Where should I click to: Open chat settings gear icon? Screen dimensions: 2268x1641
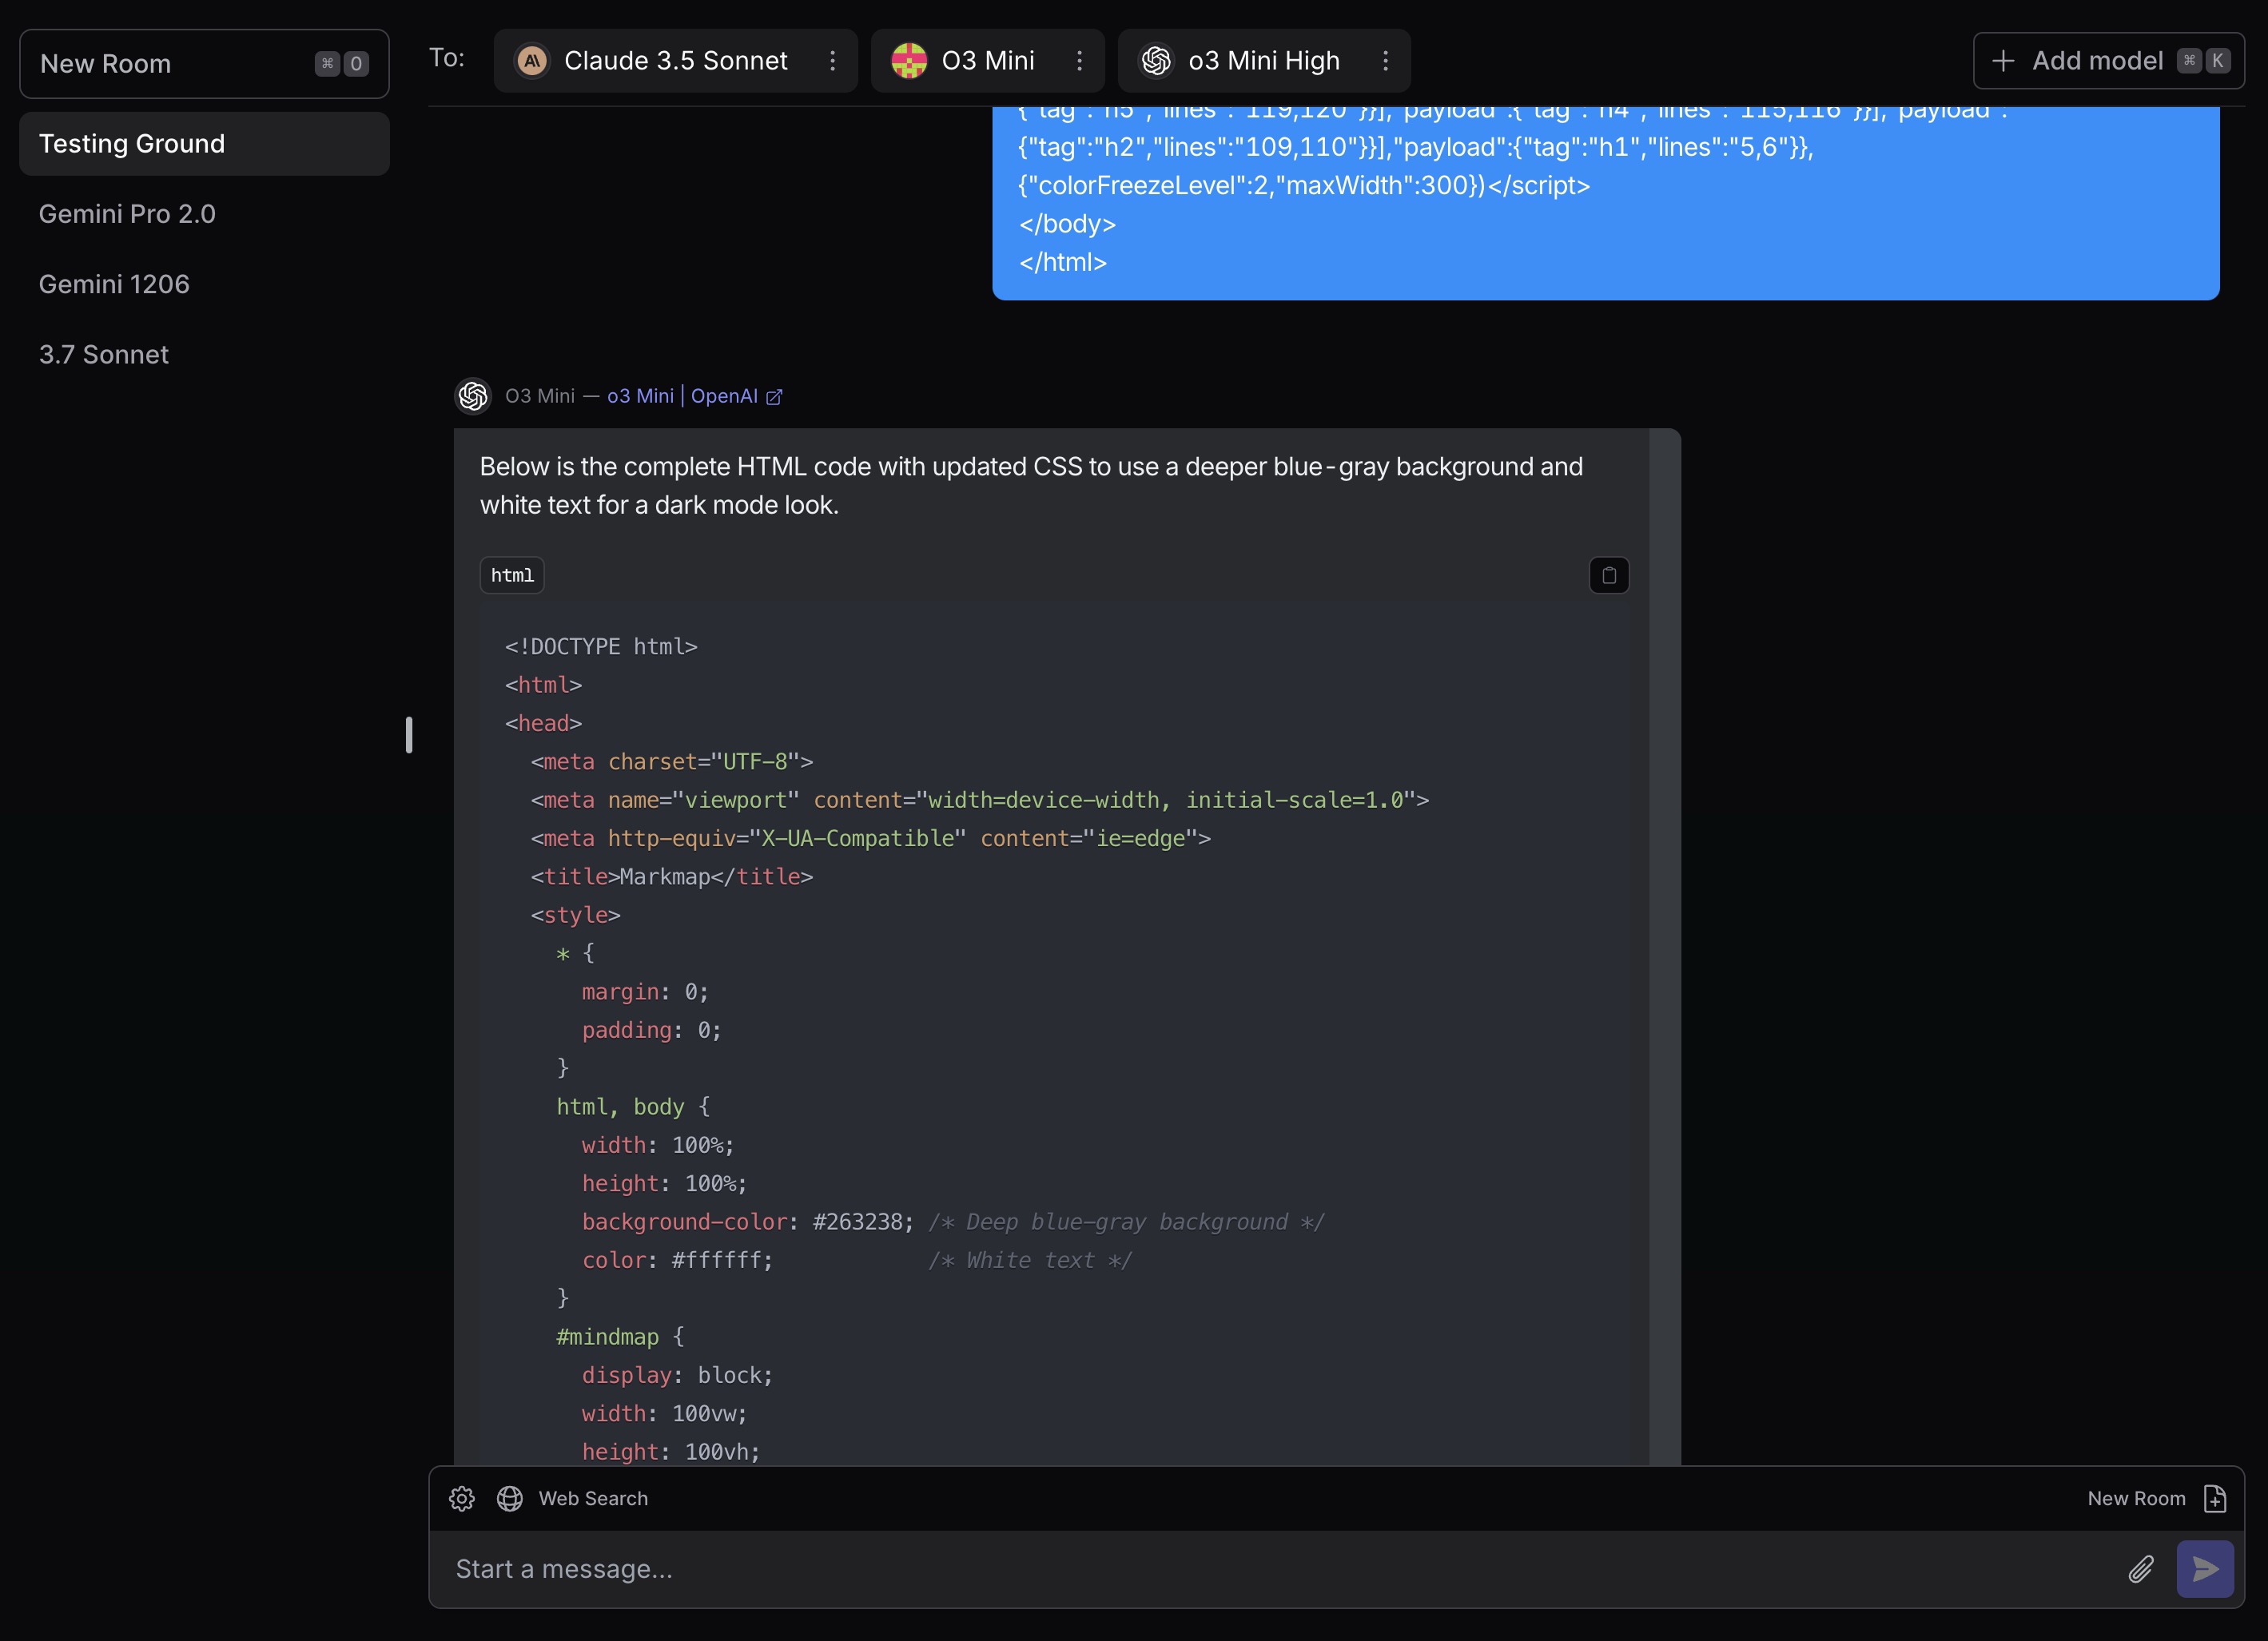[x=461, y=1498]
